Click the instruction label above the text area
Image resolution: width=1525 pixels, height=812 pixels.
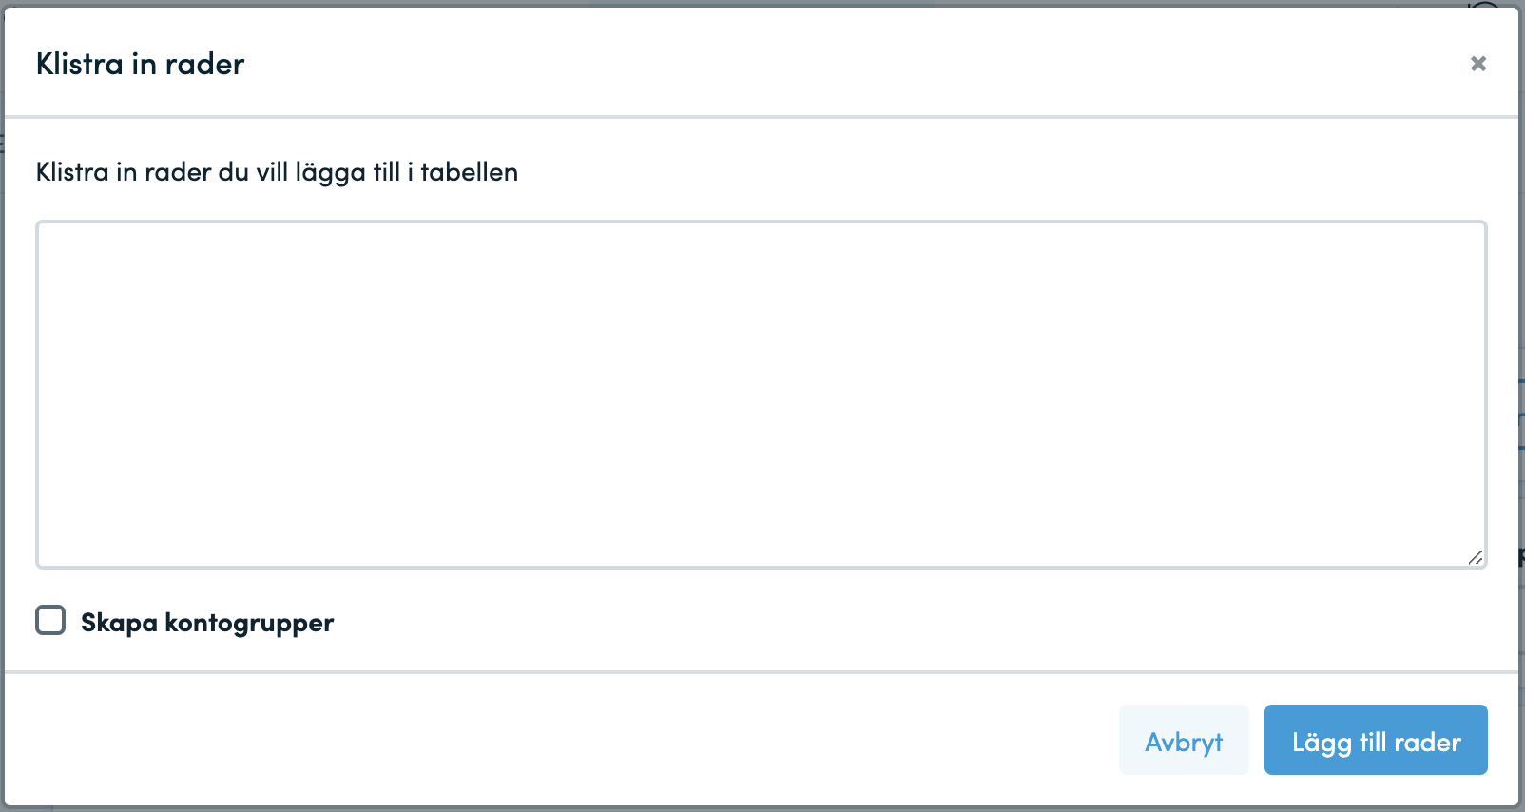point(277,172)
